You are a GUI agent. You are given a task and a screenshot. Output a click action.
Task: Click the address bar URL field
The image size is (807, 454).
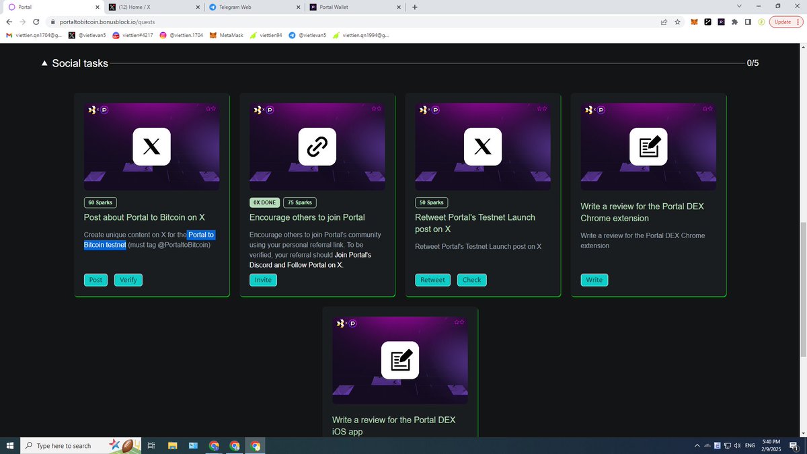coord(350,22)
